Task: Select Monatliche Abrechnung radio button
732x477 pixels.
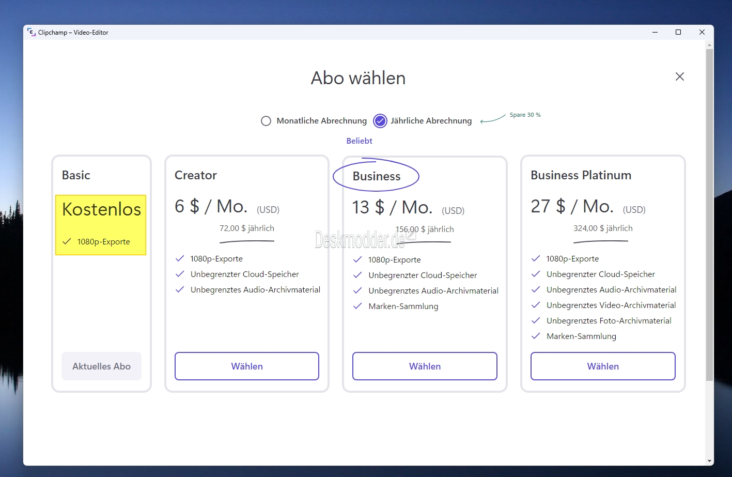Action: pos(266,121)
